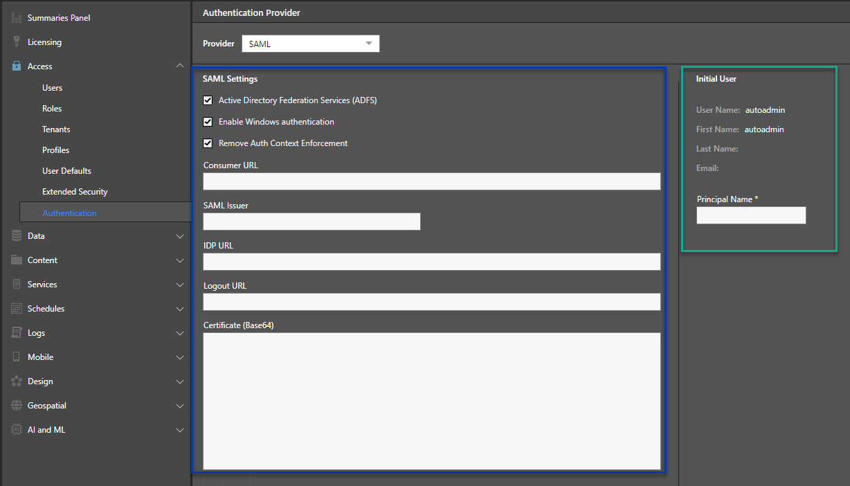850x486 pixels.
Task: Toggle Remove Auth Context Enforcement
Action: click(208, 143)
